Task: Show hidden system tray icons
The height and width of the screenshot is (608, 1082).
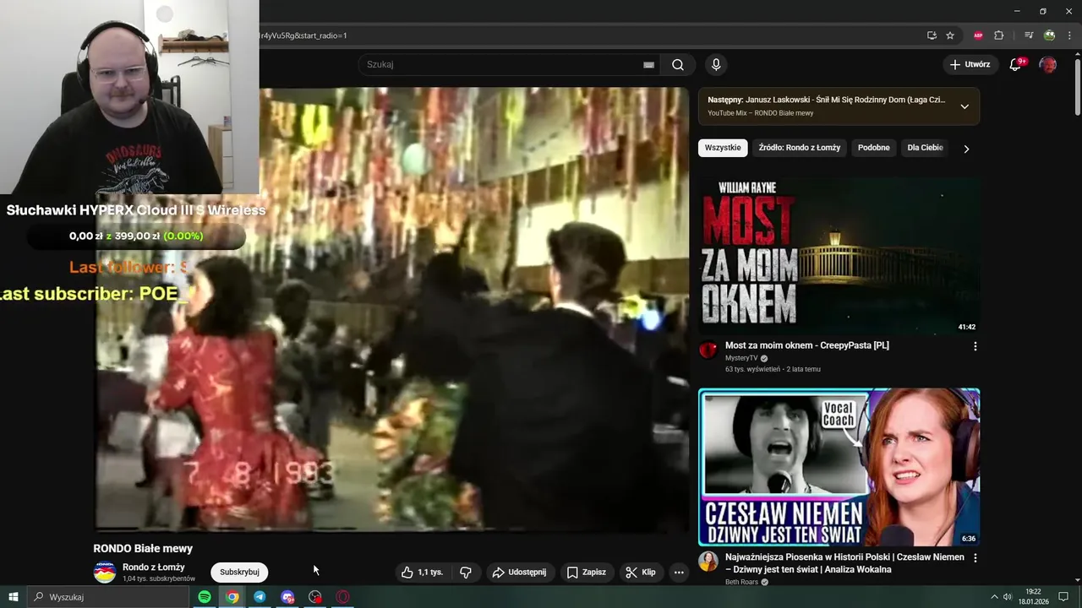Action: tap(993, 597)
